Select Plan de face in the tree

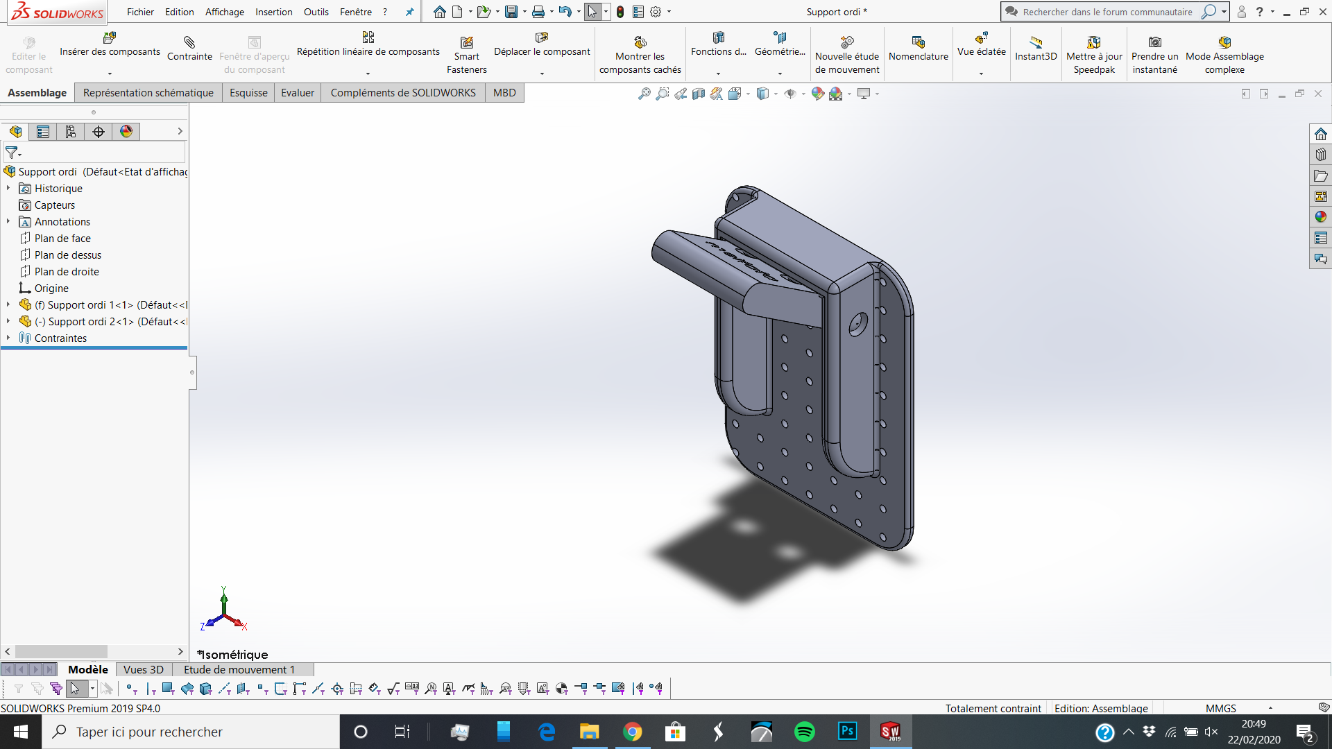pos(62,239)
